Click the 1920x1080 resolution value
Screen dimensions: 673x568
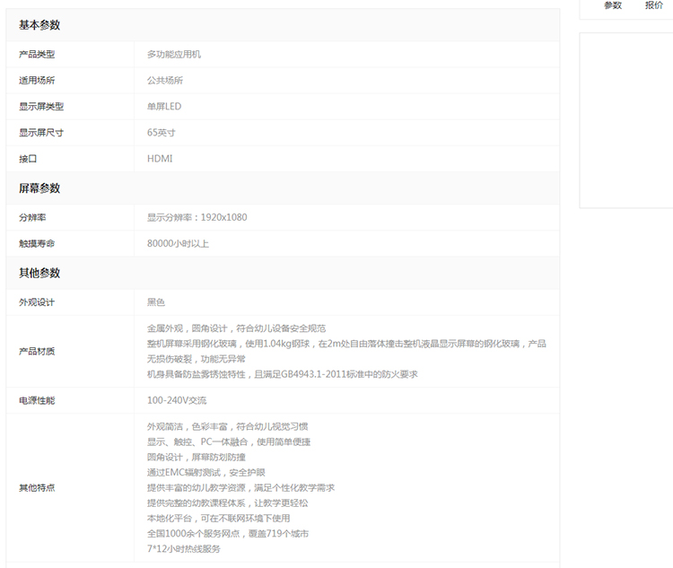[x=223, y=217]
